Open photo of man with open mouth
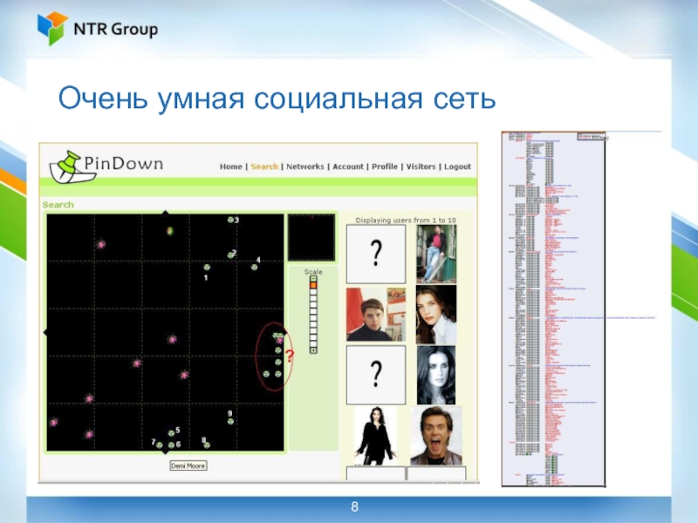Screen dimensions: 698x523 [436, 435]
